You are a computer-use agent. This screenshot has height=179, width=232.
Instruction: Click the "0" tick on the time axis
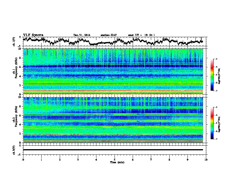pyautogui.click(x=23, y=160)
